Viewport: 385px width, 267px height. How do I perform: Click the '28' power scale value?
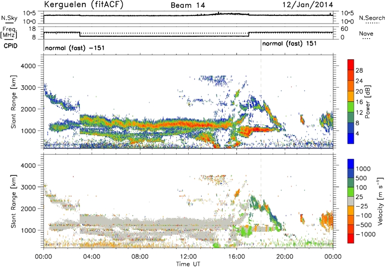point(359,70)
